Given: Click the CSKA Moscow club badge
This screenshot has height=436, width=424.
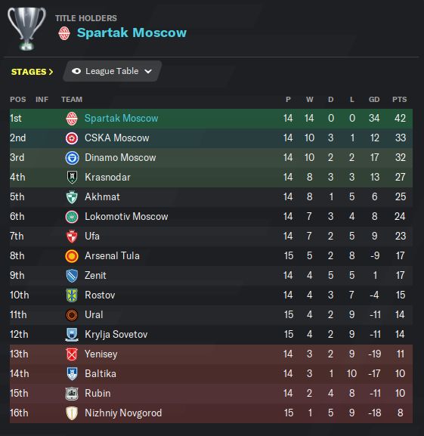Looking at the screenshot, I should [x=72, y=138].
